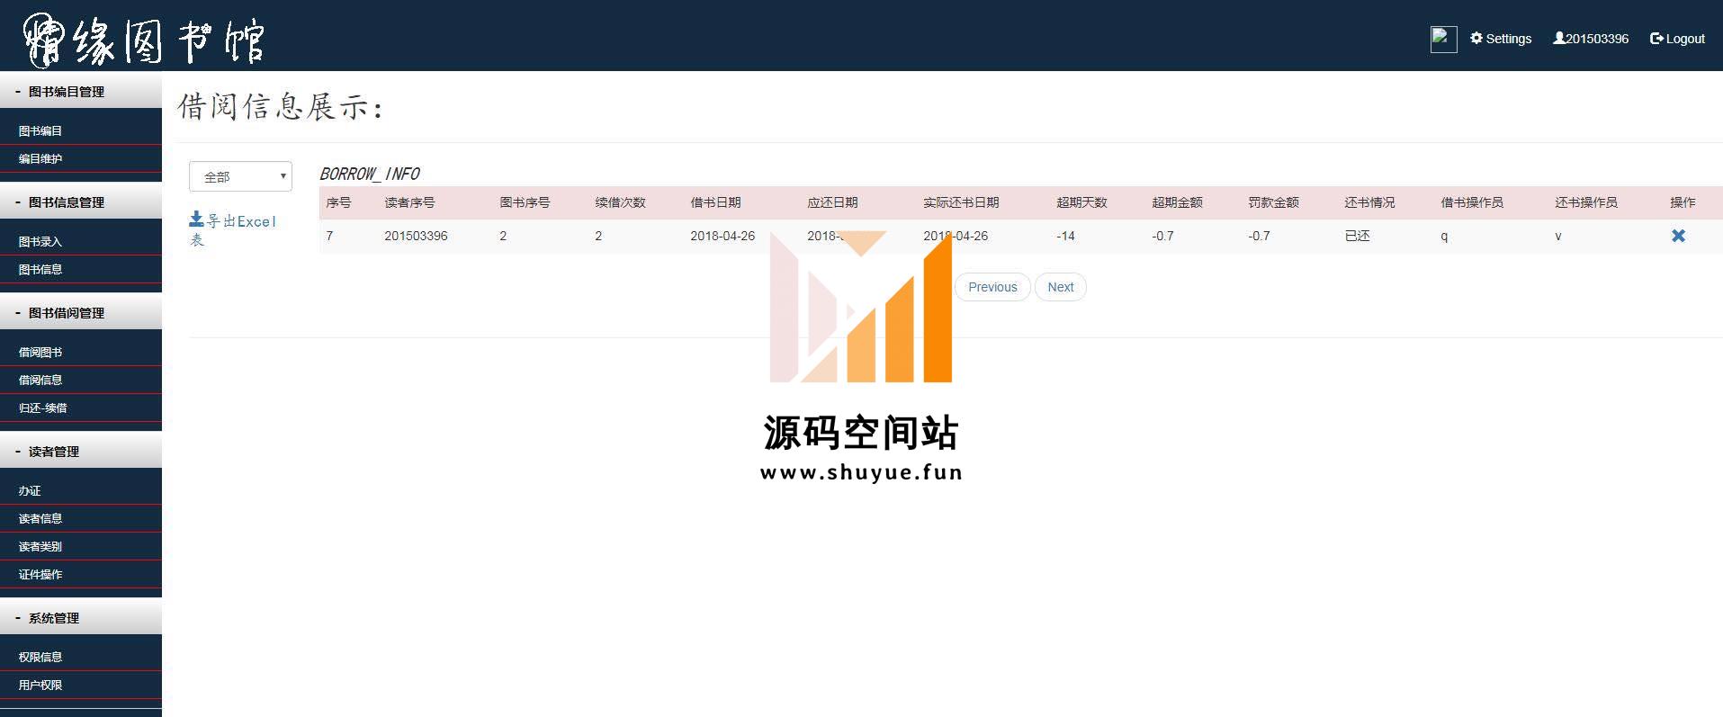This screenshot has width=1723, height=717.
Task: Click the broken avatar image in header
Action: (x=1443, y=40)
